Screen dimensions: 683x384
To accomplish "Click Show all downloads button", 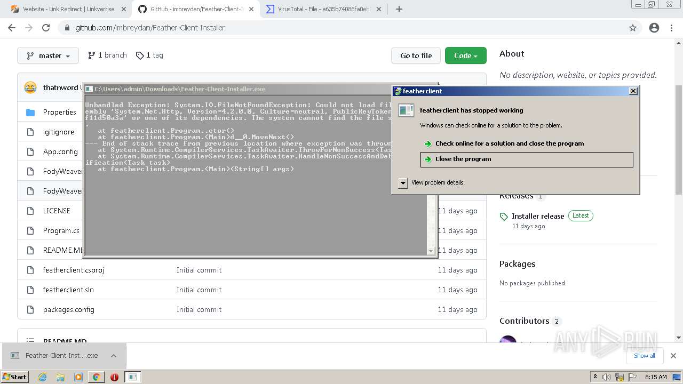I will pos(645,356).
